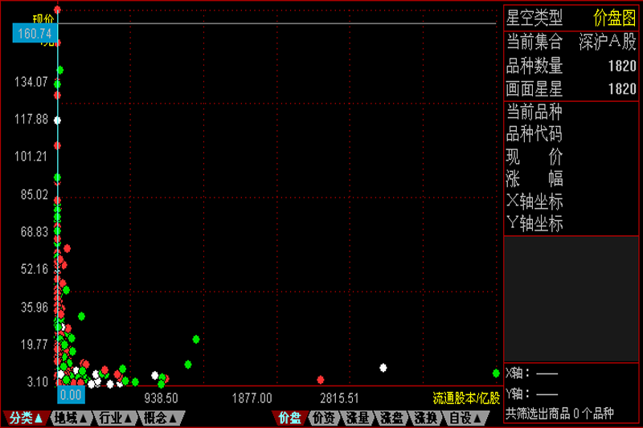Switch to the 价盘 chart tab
Screen dimensions: 643x428
click(x=290, y=418)
